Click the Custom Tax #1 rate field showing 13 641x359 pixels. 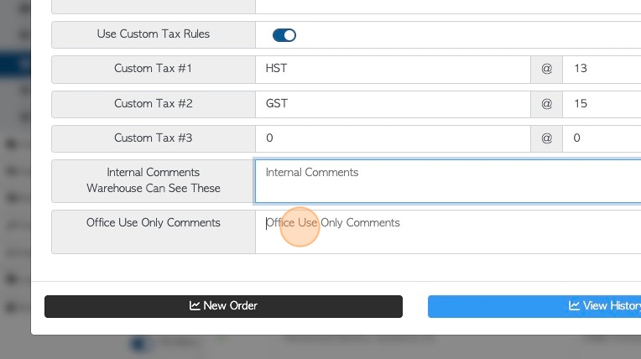click(602, 70)
